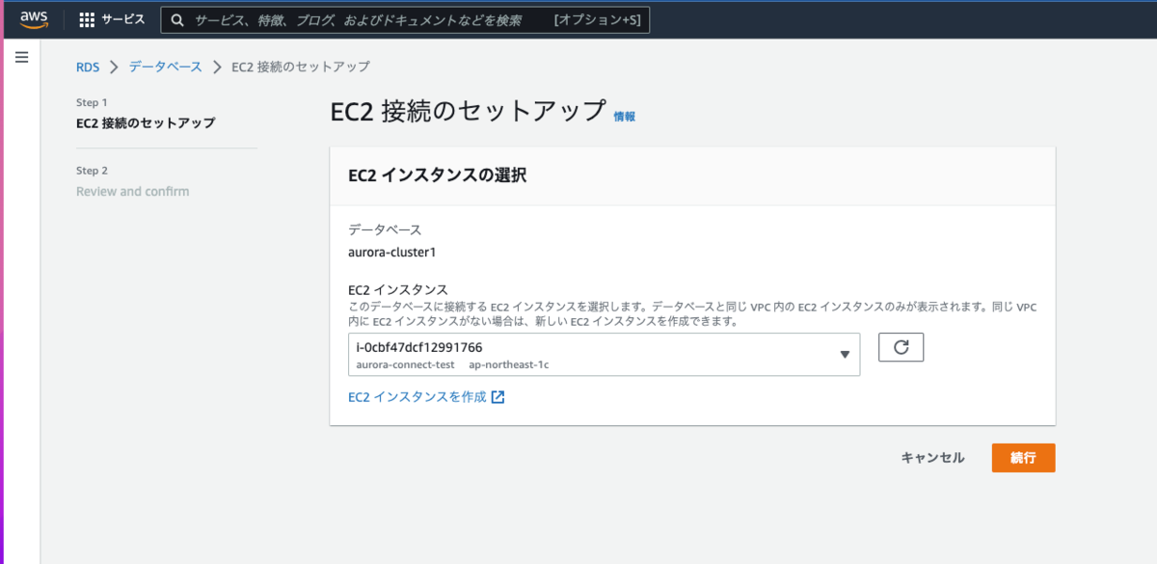Click the AWS logo home icon

coord(35,19)
